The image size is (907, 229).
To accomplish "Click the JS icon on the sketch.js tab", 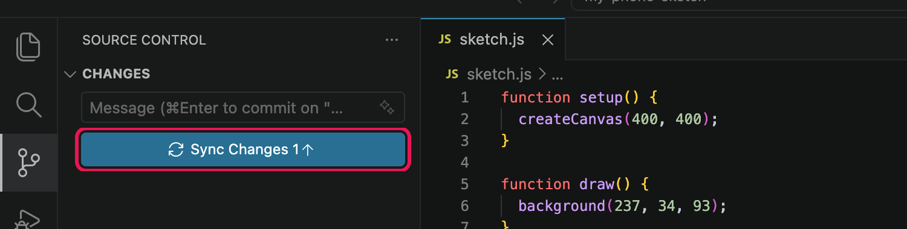I will (445, 40).
